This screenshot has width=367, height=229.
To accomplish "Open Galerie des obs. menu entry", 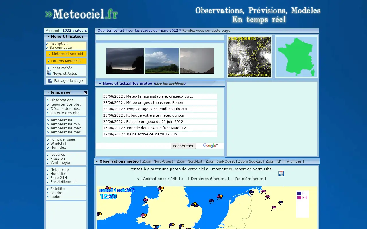I will [x=65, y=113].
